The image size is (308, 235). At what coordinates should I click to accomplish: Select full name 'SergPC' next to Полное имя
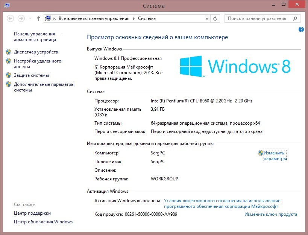click(158, 162)
